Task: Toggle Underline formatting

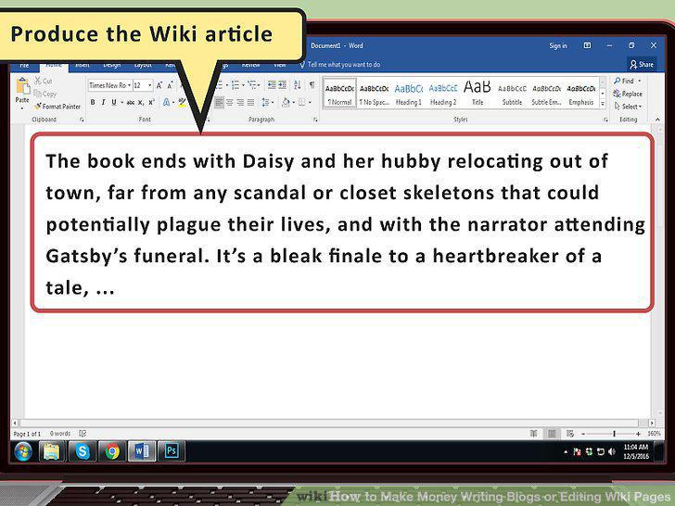Action: coord(114,102)
